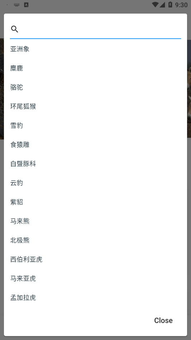Select the 马来亚虎 entry

click(95, 278)
